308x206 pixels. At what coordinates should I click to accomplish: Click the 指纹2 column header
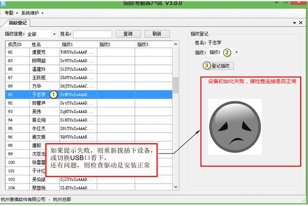(116, 45)
